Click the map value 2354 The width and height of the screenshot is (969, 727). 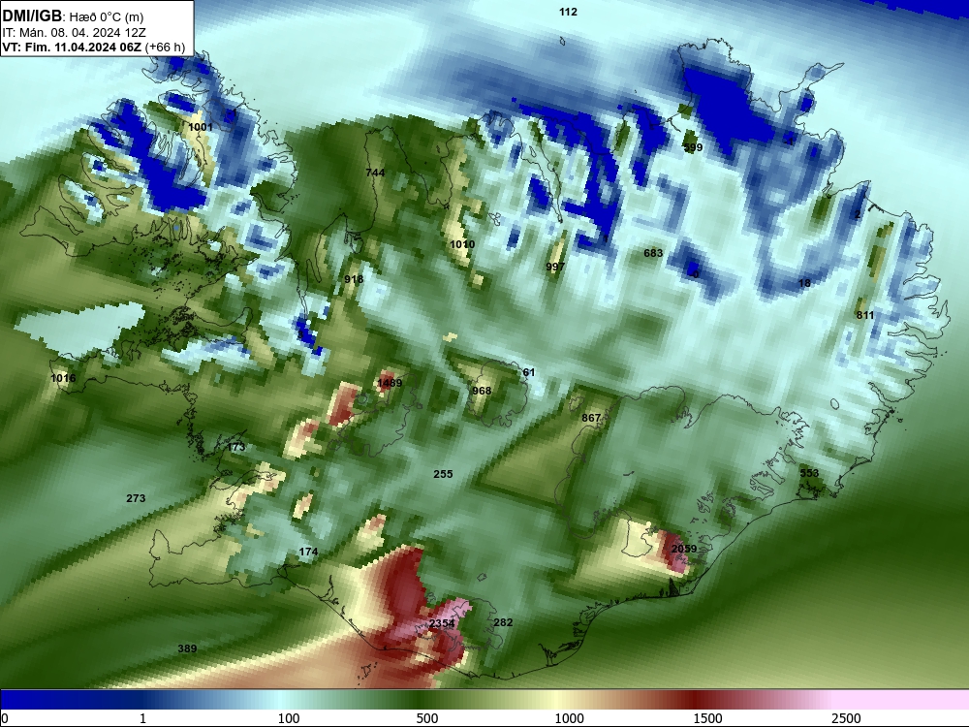coord(442,623)
